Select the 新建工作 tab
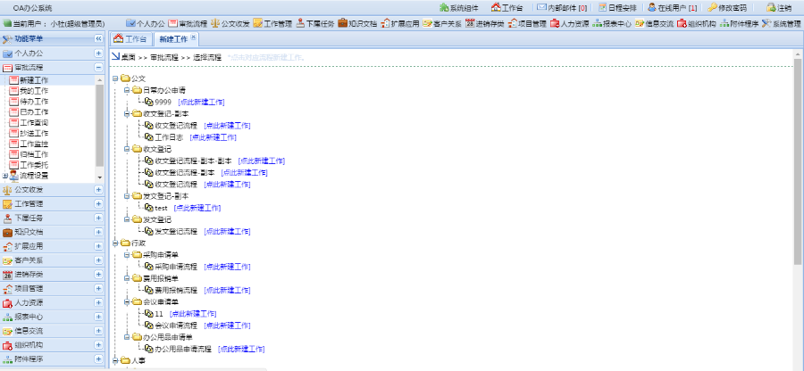This screenshot has width=804, height=371. pyautogui.click(x=173, y=39)
